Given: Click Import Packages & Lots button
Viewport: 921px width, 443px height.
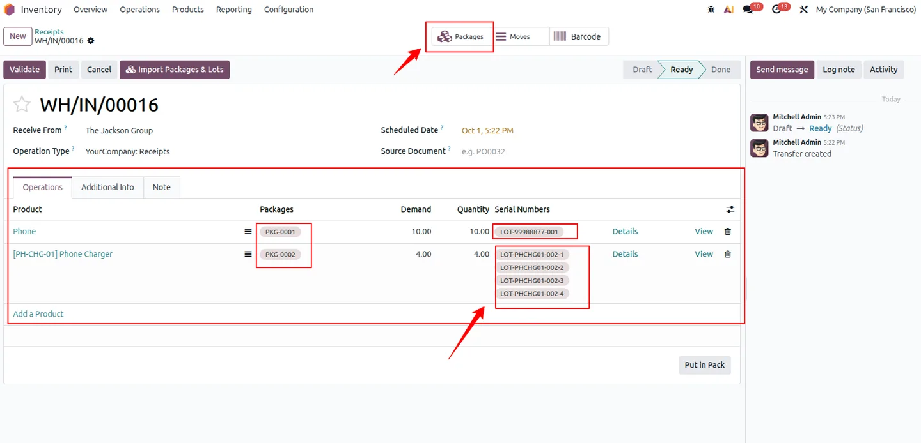Looking at the screenshot, I should (175, 70).
